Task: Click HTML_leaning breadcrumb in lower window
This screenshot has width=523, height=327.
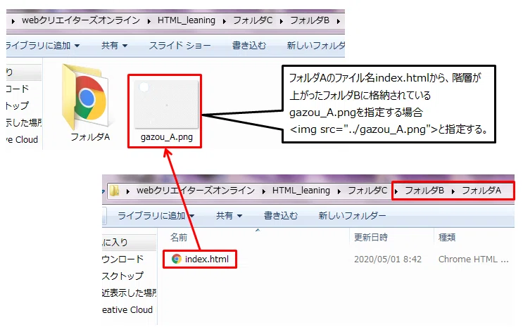Action: click(301, 191)
